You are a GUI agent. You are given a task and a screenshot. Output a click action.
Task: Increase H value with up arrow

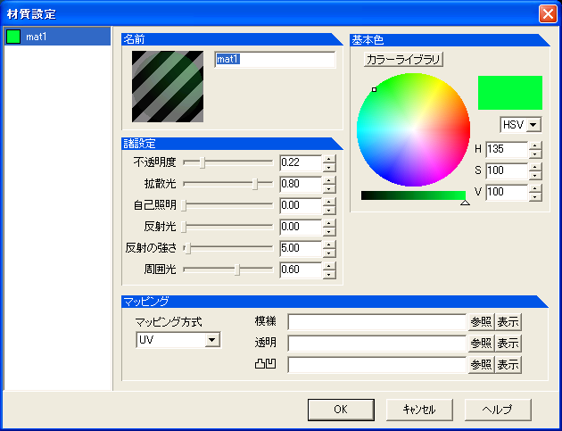535,145
